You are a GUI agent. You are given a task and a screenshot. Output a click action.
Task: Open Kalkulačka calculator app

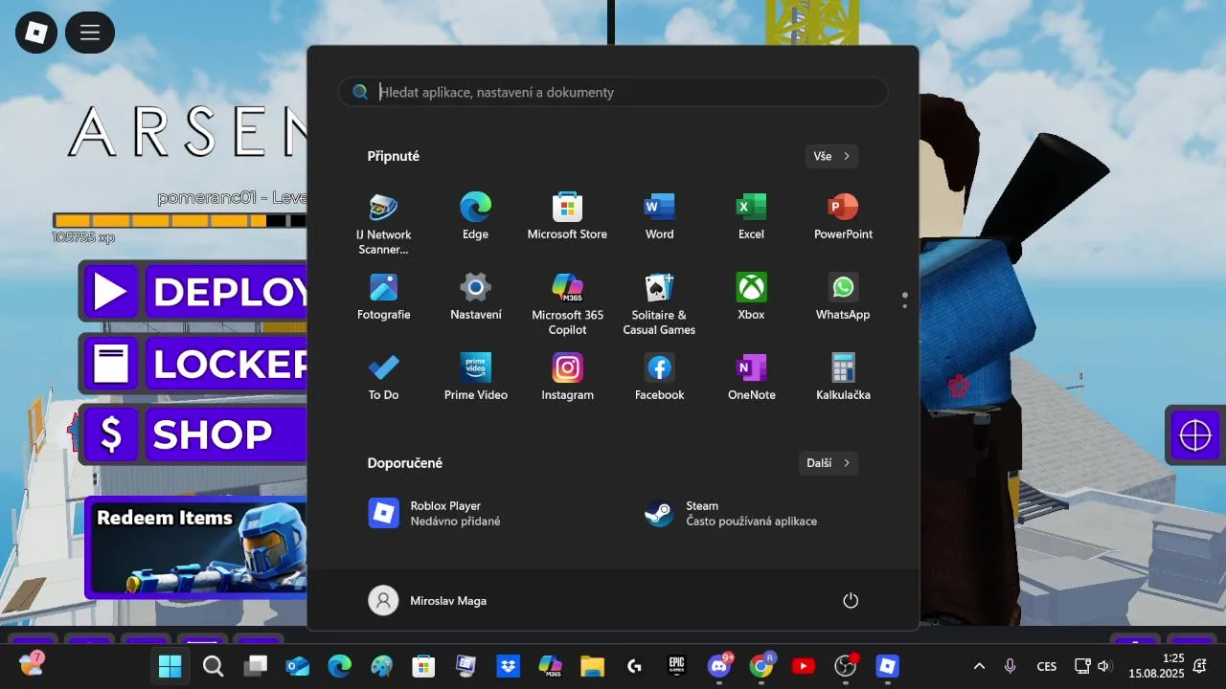(x=843, y=377)
